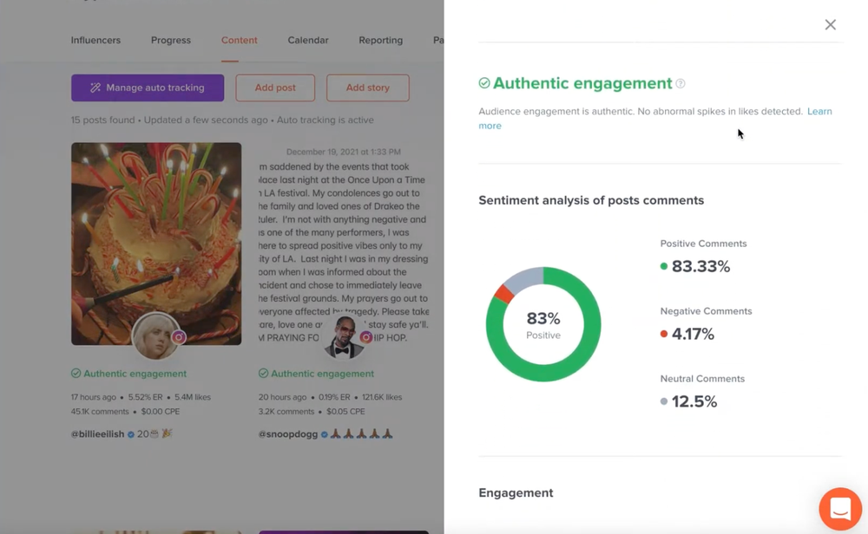Follow the Learn more link
This screenshot has height=534, width=868.
click(x=819, y=111)
